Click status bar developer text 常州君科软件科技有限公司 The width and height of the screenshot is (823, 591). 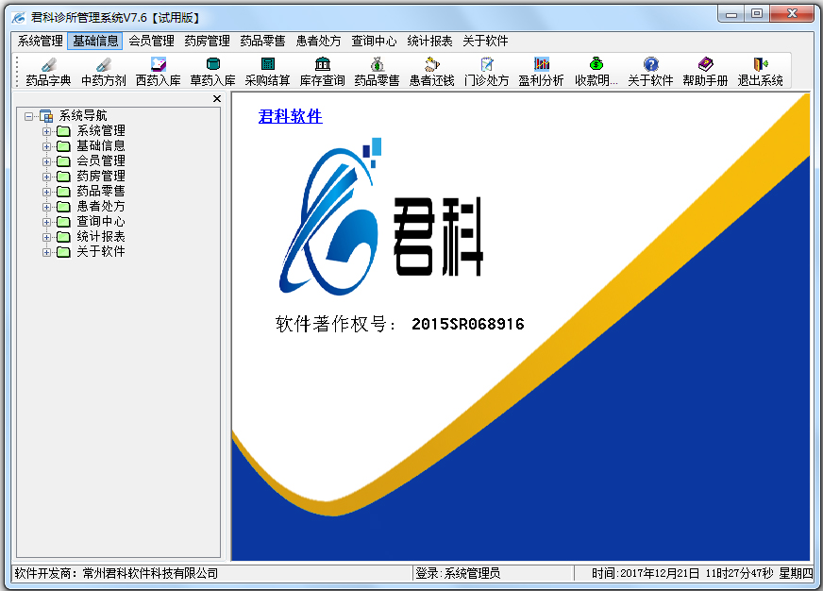click(x=150, y=573)
